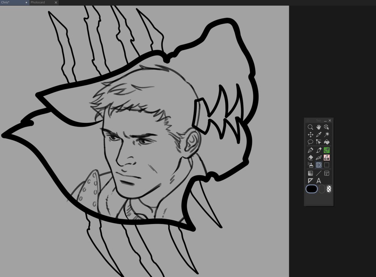
Task: Choose the transparent checkered color swatch
Action: coord(329,189)
